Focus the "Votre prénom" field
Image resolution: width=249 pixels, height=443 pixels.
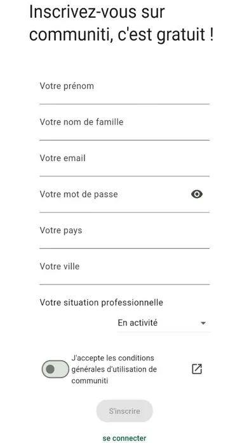[124, 90]
